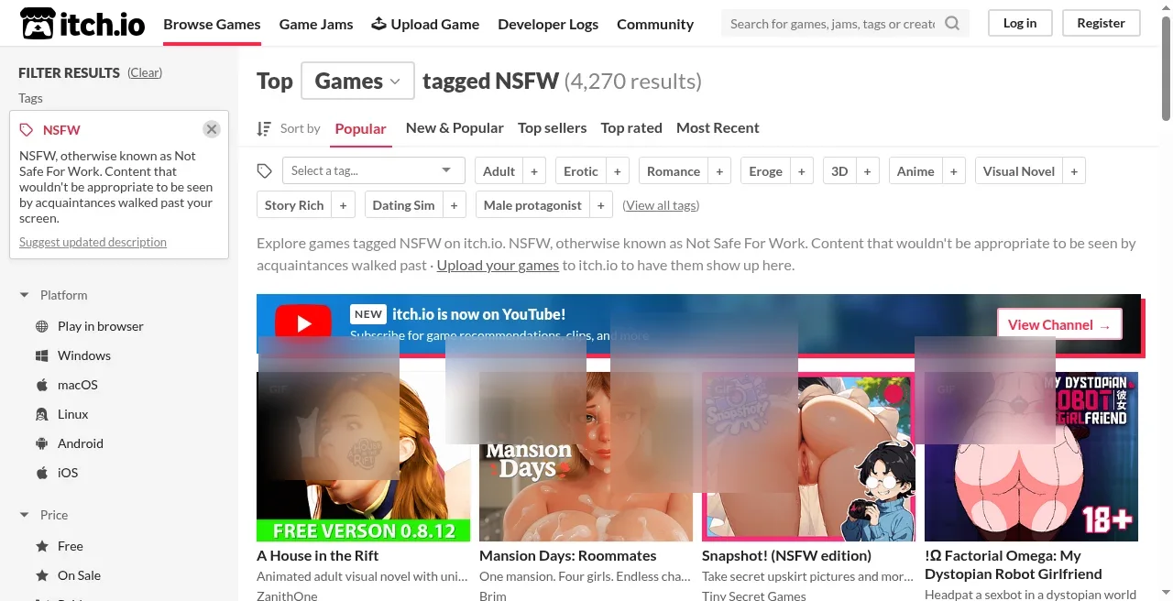Open Suggest updated description link

tap(93, 243)
